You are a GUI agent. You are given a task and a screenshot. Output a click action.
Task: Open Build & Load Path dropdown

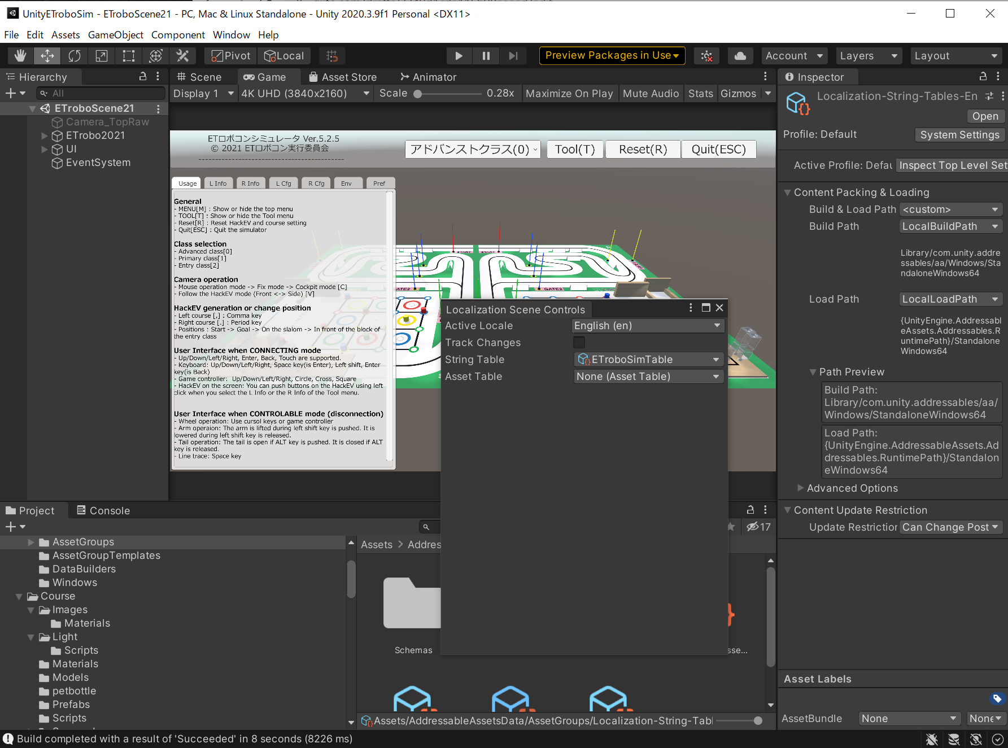[951, 209]
